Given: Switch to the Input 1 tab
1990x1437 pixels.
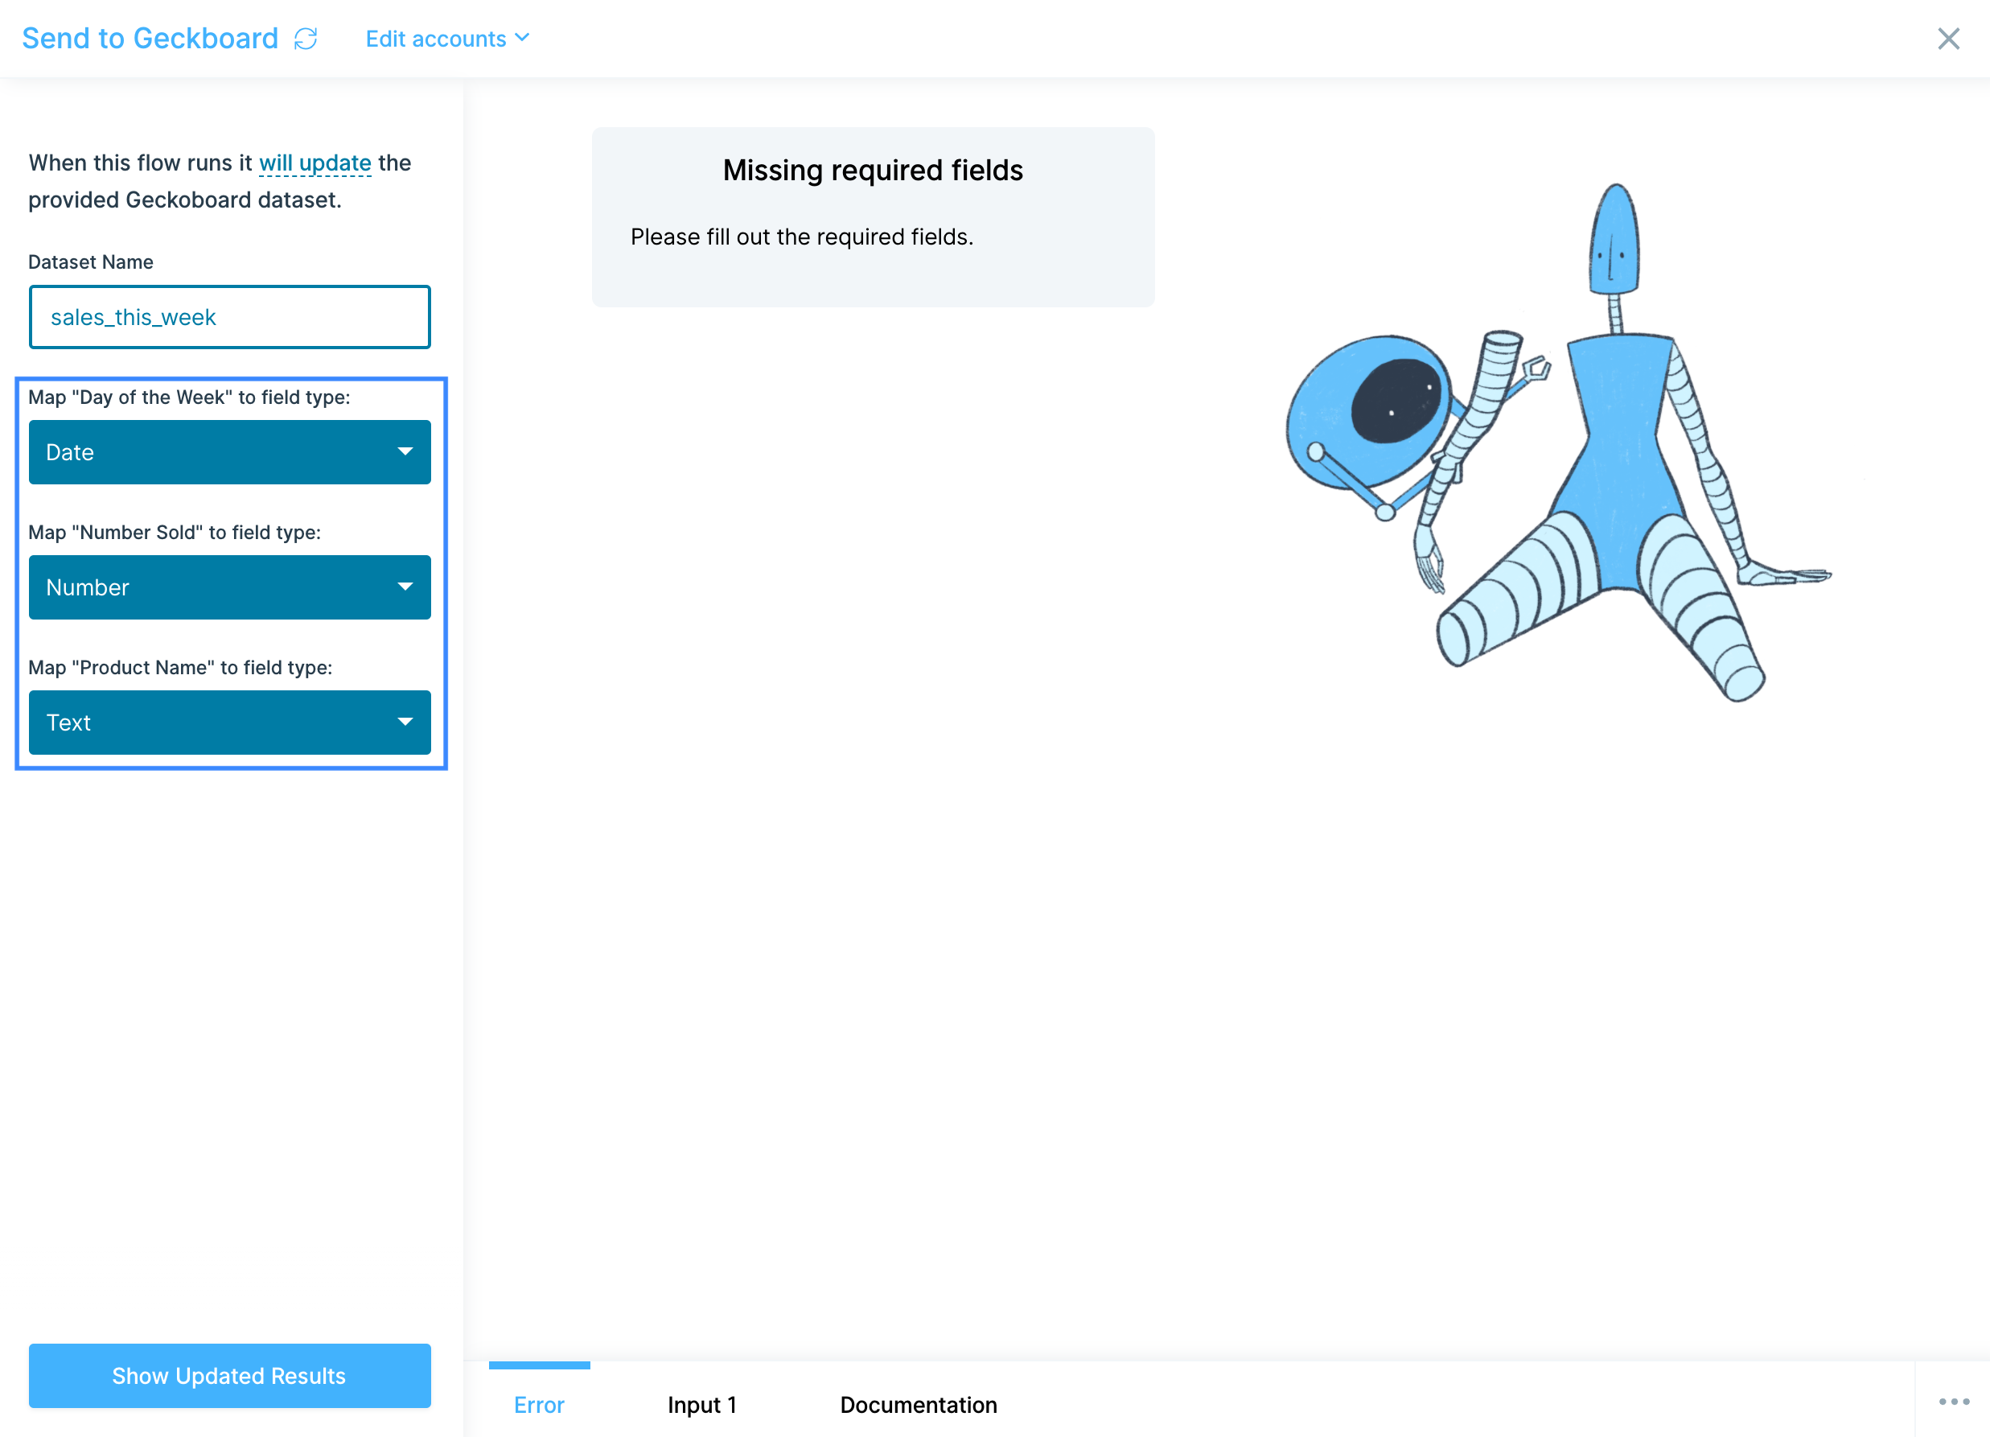Looking at the screenshot, I should [702, 1405].
